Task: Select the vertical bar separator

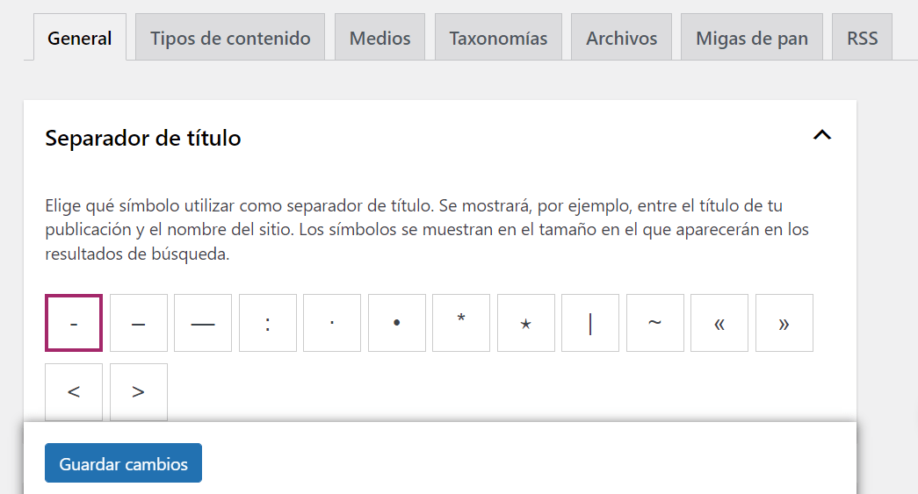Action: tap(590, 323)
